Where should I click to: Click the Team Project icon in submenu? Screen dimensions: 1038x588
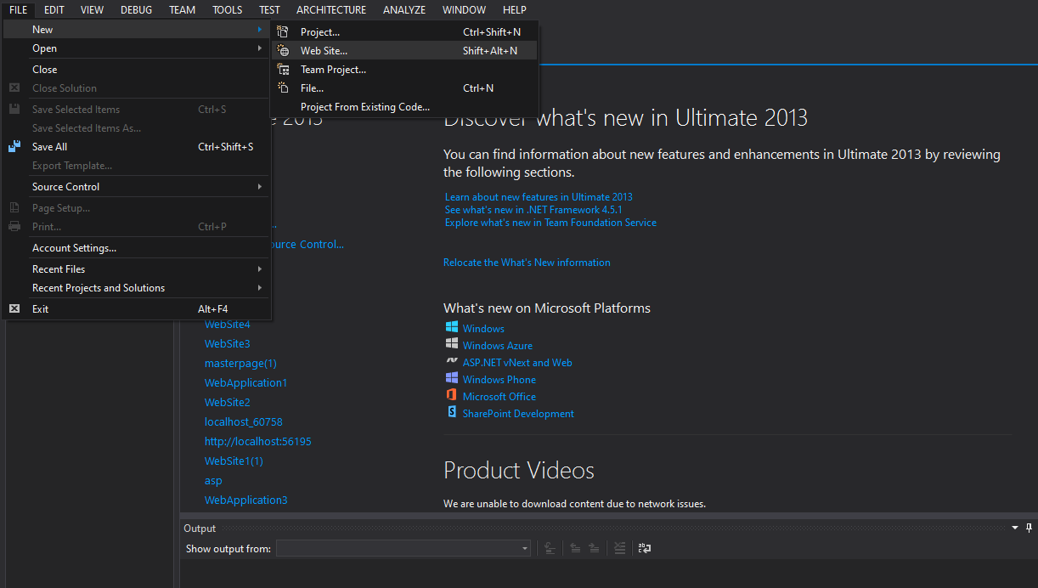(x=284, y=70)
